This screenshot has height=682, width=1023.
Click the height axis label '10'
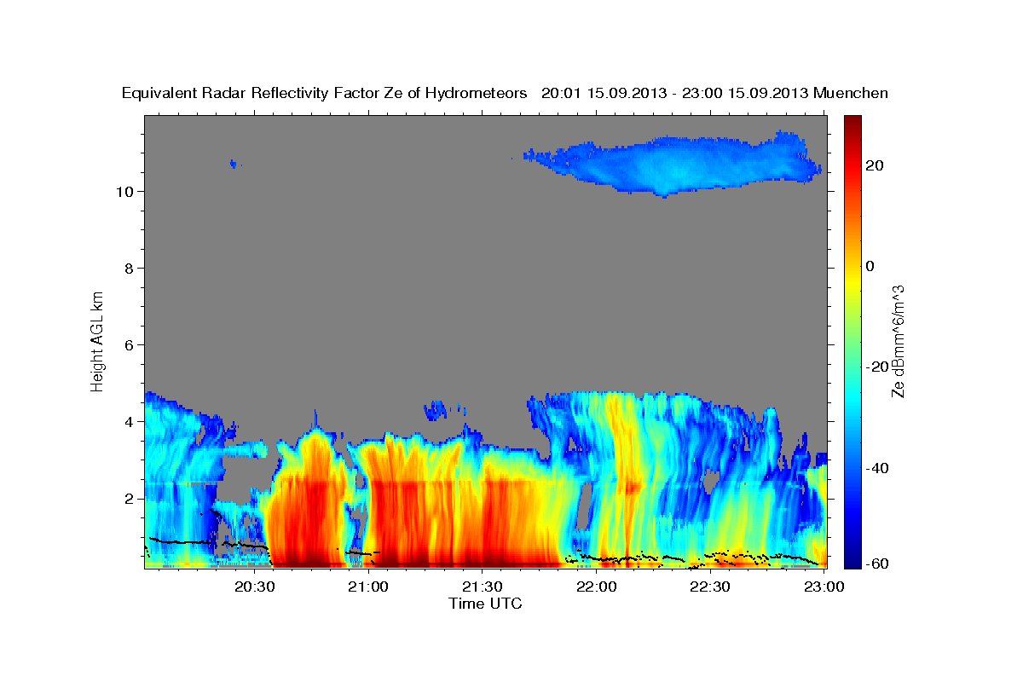pos(125,191)
